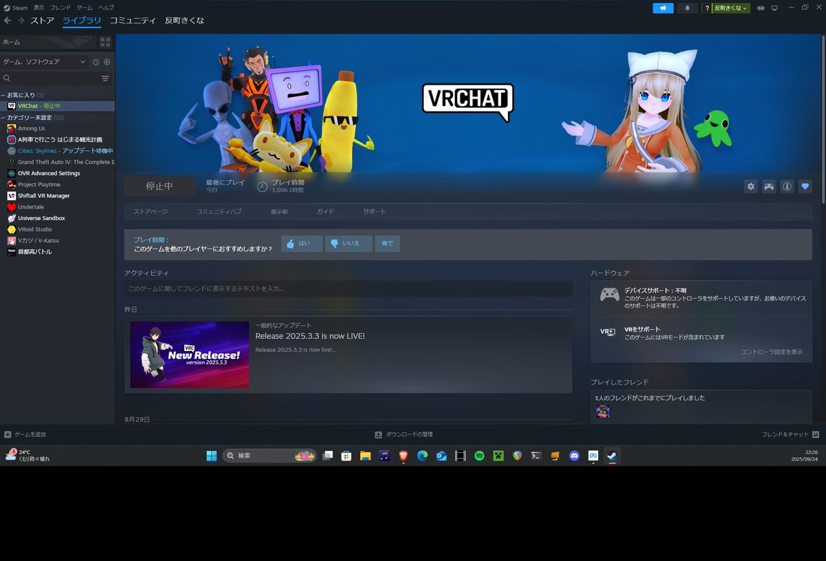Open the 掲示板 discussions link

(279, 212)
